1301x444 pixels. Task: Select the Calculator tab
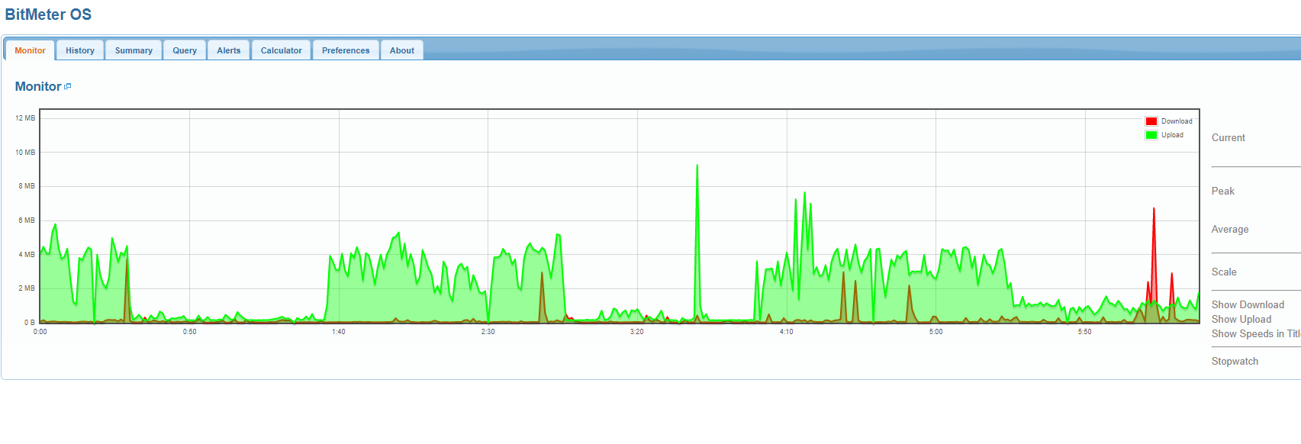tap(281, 50)
